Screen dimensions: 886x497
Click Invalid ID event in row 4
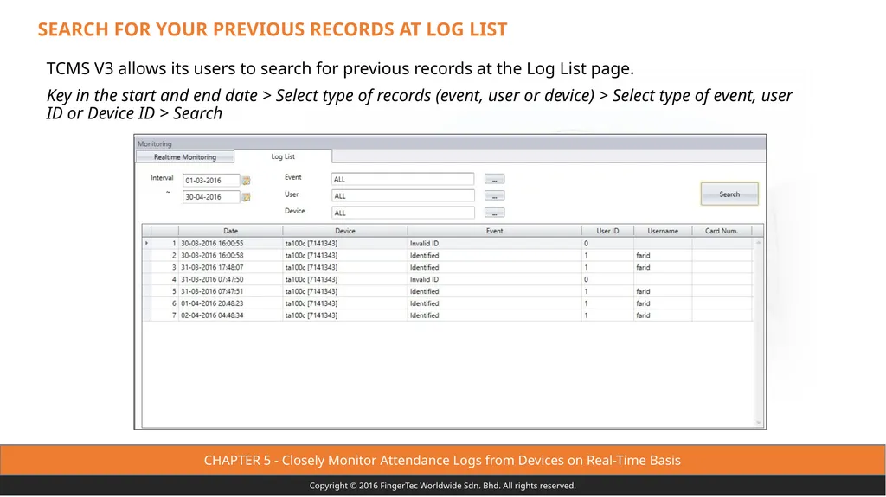tap(424, 279)
